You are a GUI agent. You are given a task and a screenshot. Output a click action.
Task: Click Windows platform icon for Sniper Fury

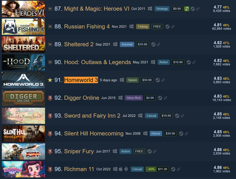tap(115, 151)
